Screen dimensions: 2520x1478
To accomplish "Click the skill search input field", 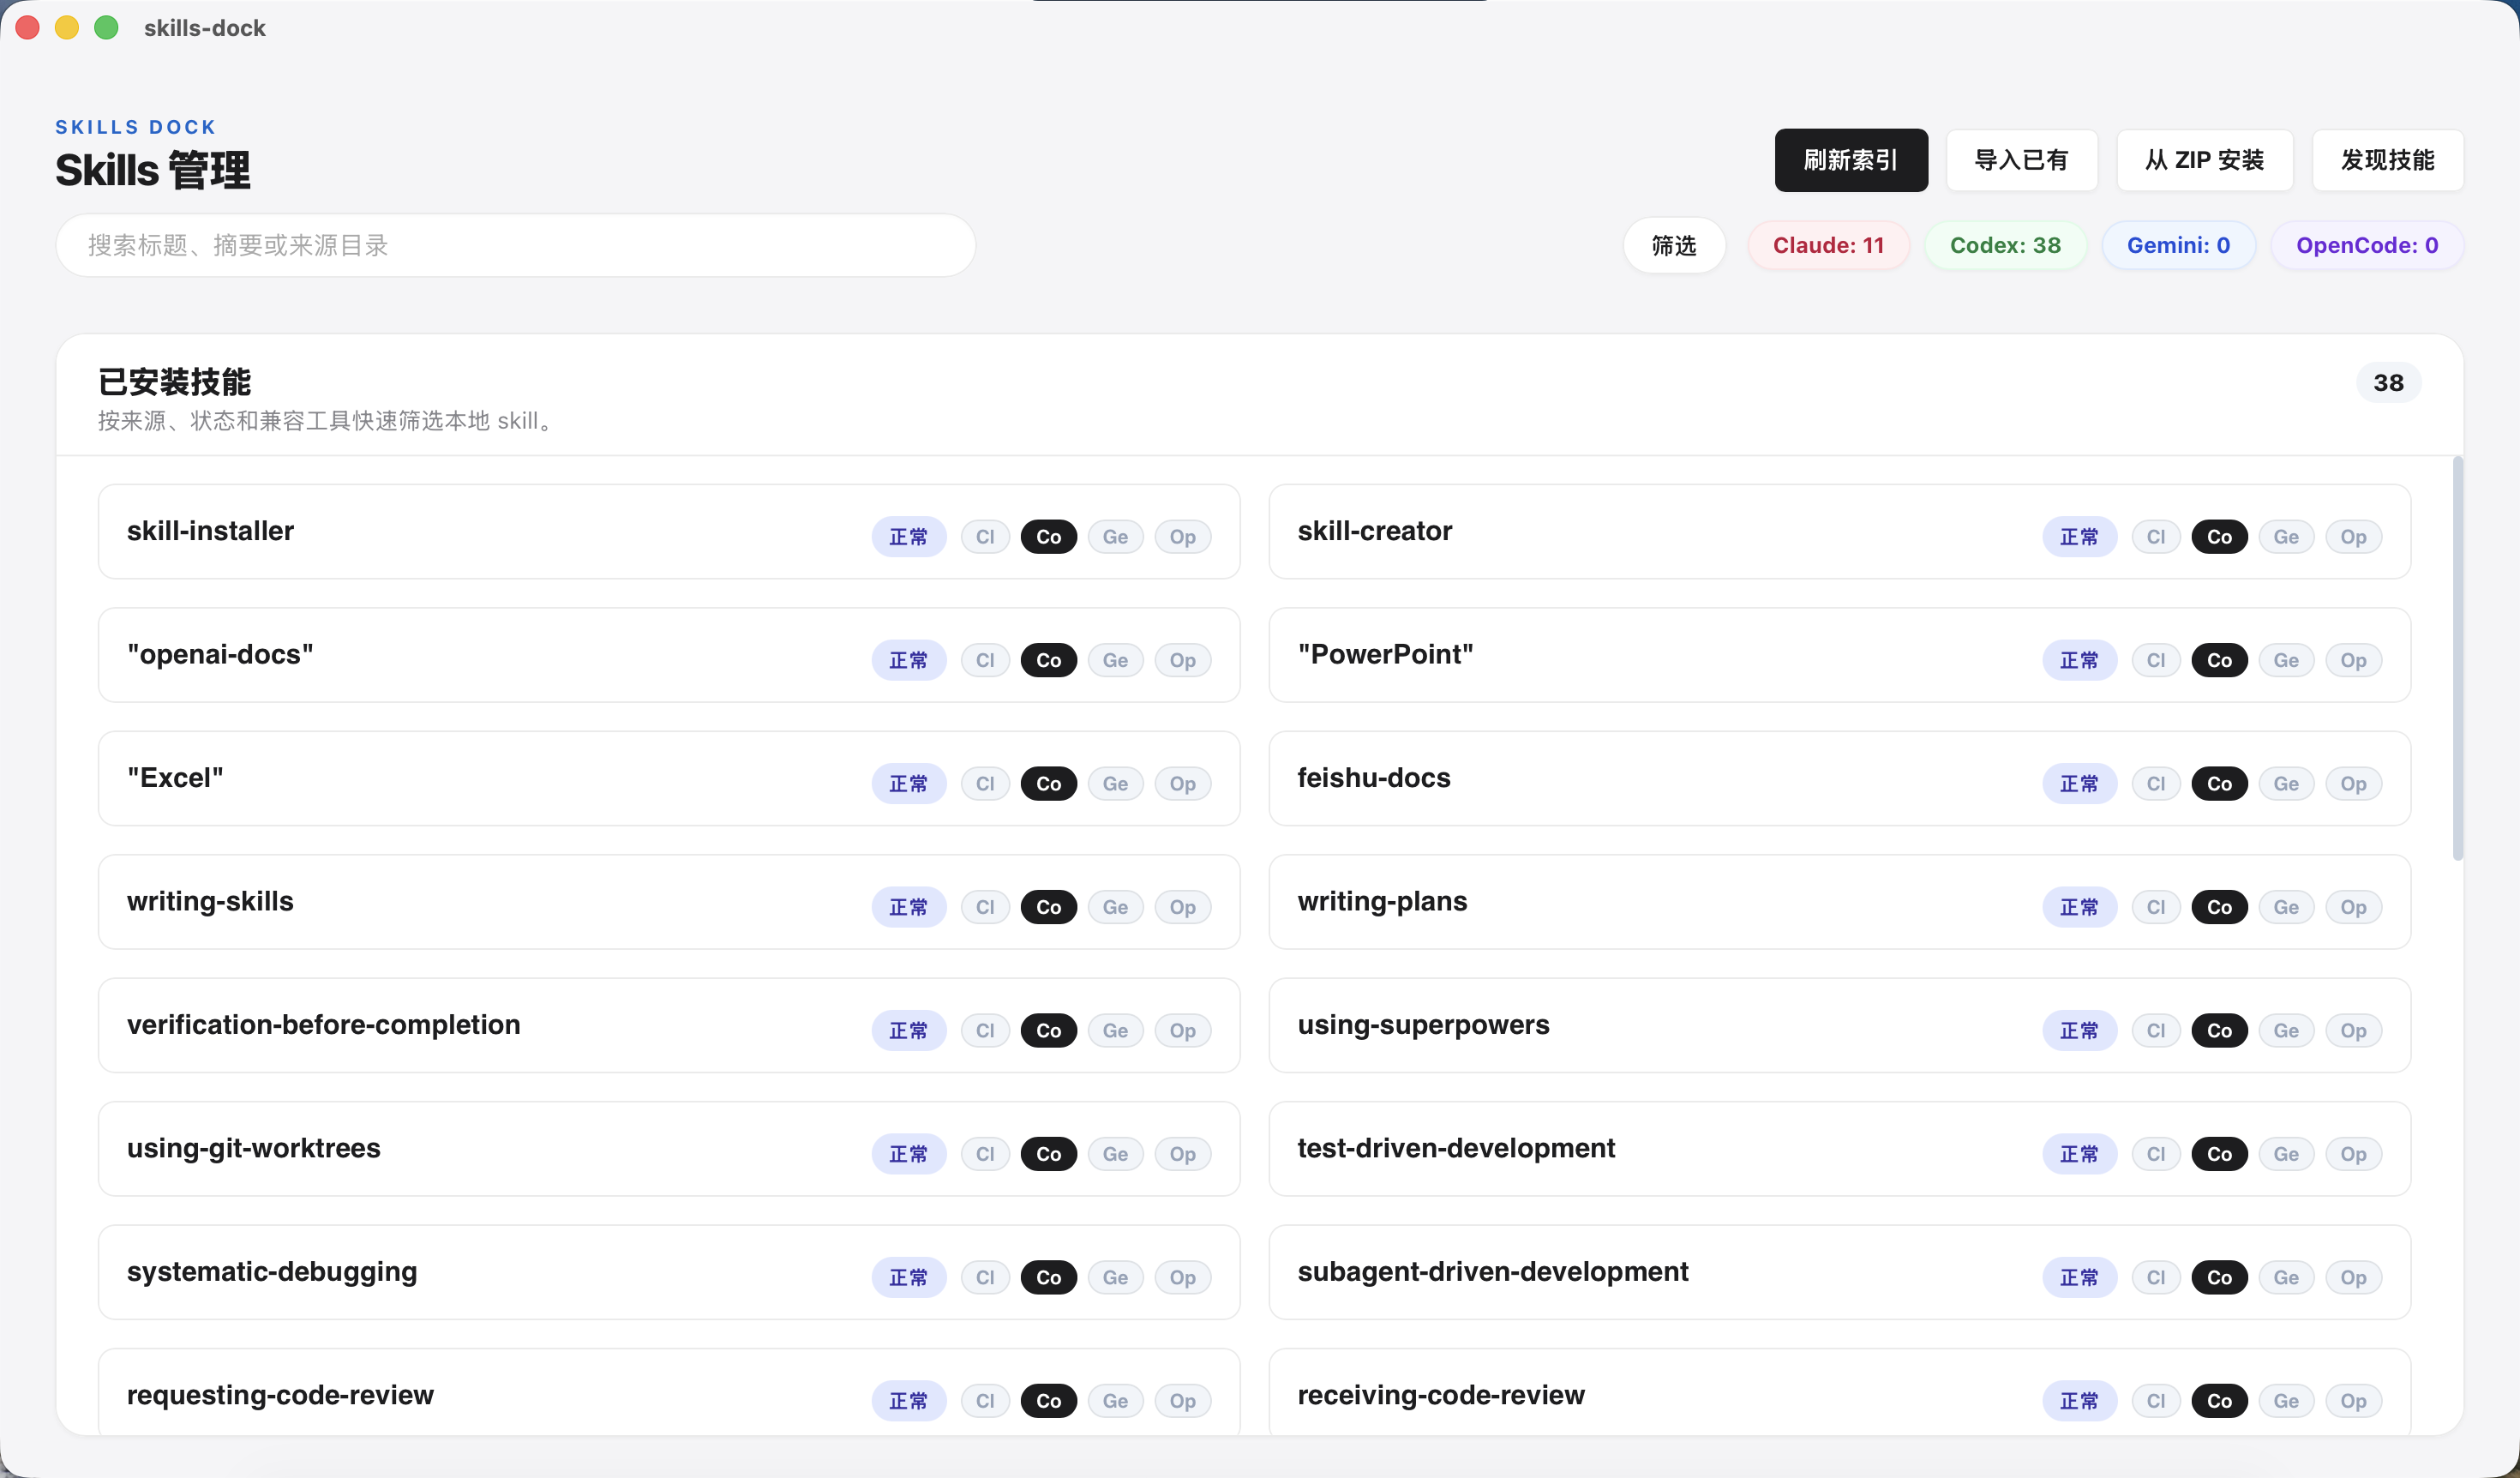I will [515, 245].
